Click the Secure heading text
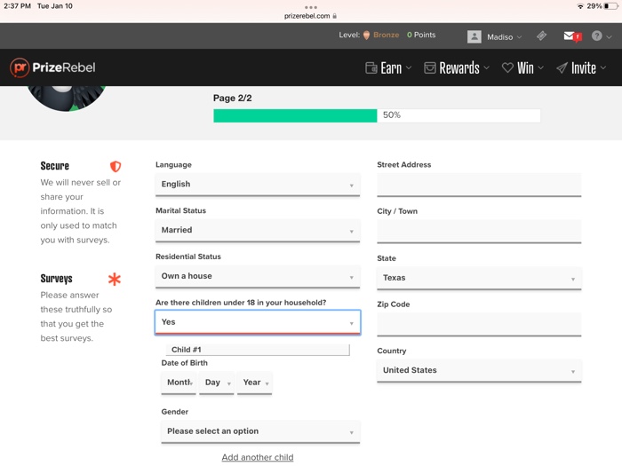 click(x=55, y=166)
